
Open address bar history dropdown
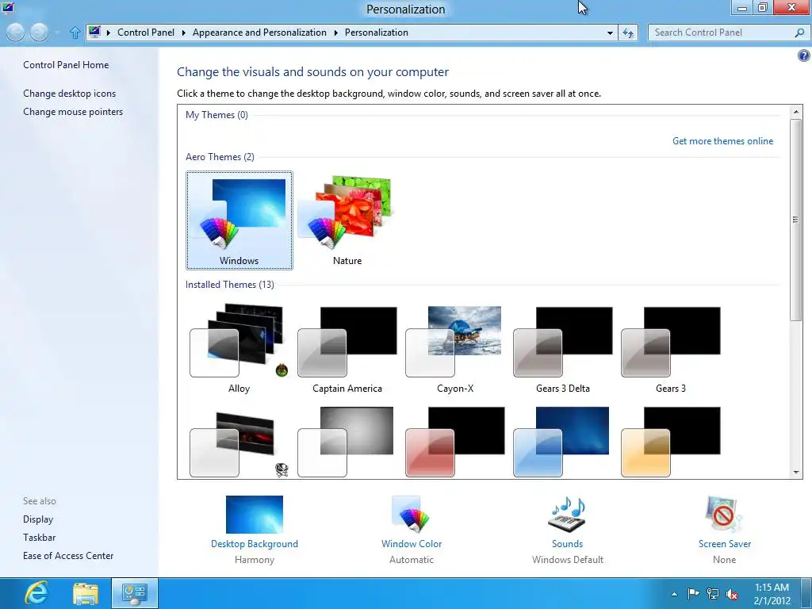coord(610,33)
